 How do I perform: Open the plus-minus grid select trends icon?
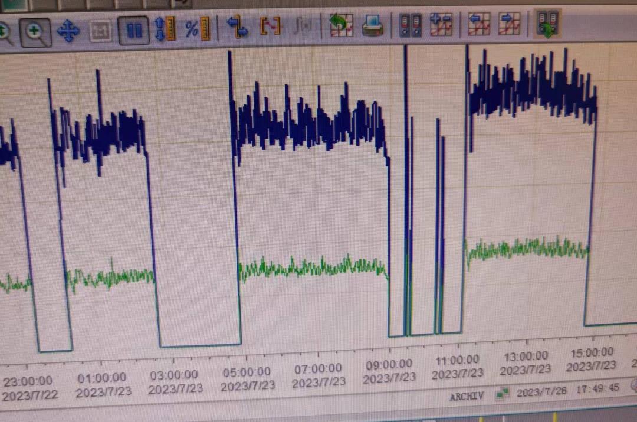441,24
